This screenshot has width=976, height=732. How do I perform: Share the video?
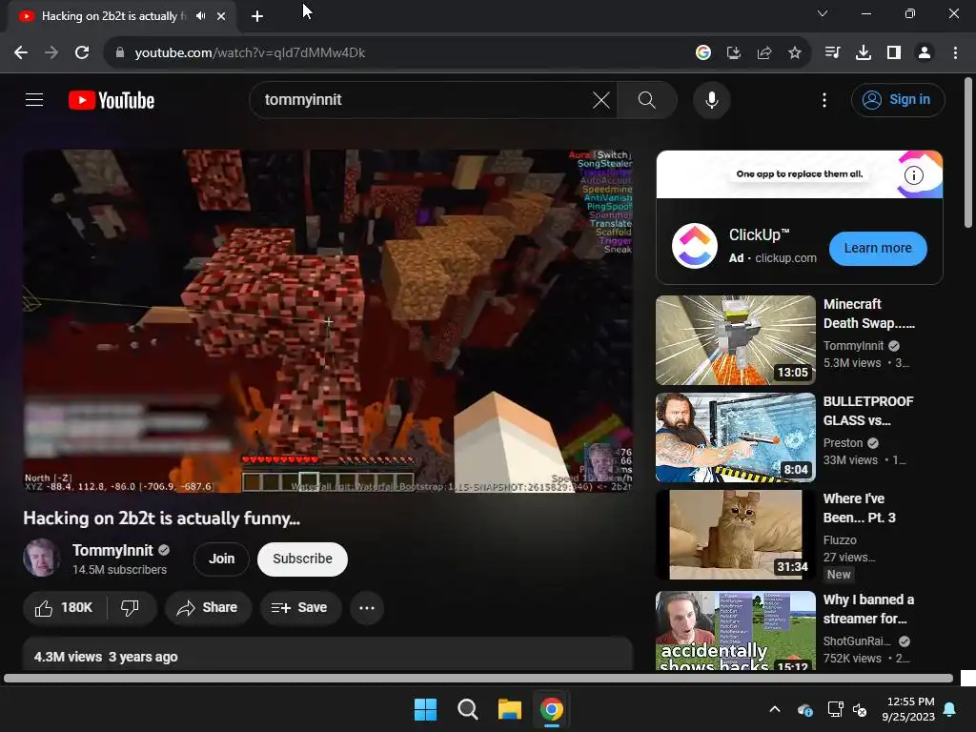[x=208, y=607]
